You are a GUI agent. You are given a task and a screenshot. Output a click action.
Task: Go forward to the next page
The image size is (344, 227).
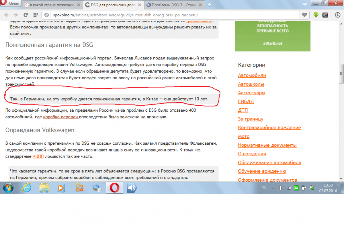coord(16,15)
